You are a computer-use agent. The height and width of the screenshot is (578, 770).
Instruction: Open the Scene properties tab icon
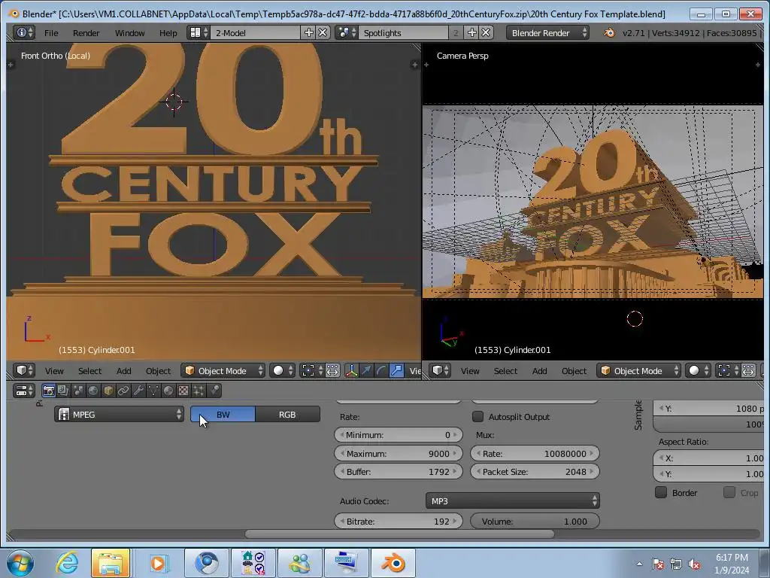click(78, 391)
